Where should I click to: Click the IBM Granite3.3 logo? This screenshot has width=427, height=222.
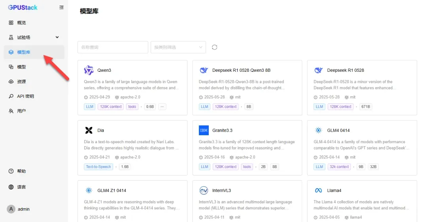tap(204, 131)
